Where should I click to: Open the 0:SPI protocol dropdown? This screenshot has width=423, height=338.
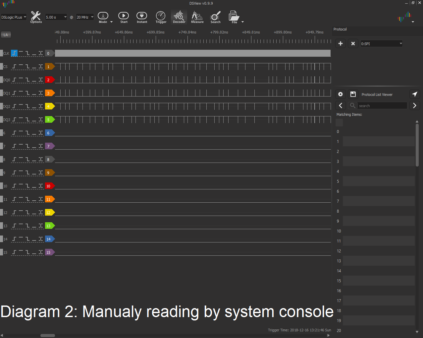tap(382, 44)
